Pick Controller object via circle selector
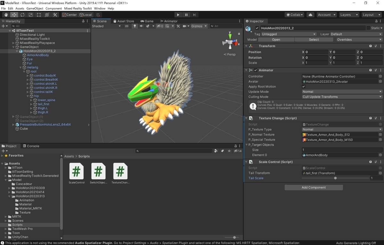The width and height of the screenshot is (384, 245). [x=380, y=76]
